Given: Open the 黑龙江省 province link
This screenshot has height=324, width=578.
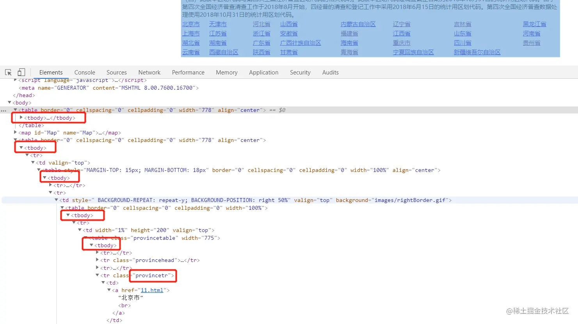Looking at the screenshot, I should 535,24.
